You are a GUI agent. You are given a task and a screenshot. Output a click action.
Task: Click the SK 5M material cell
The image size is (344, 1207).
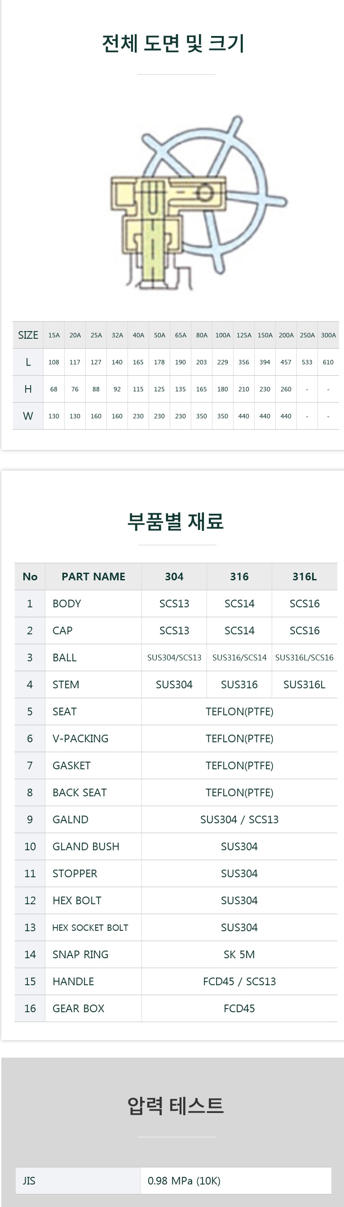point(239,955)
